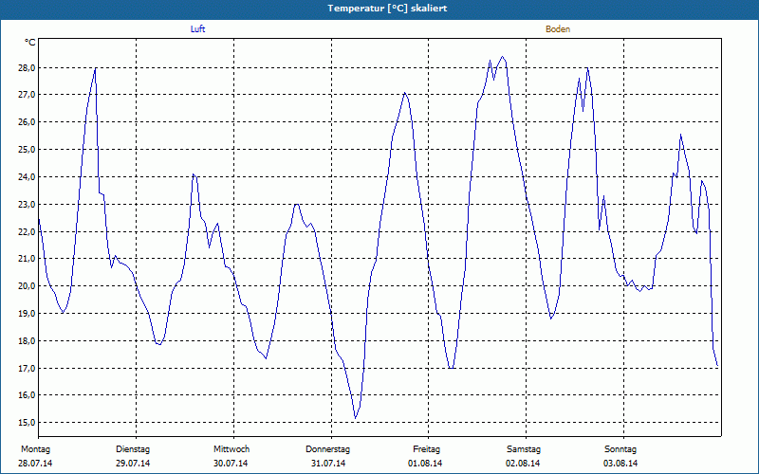Click the date 01.08.14
This screenshot has width=759, height=474.
coord(425,464)
